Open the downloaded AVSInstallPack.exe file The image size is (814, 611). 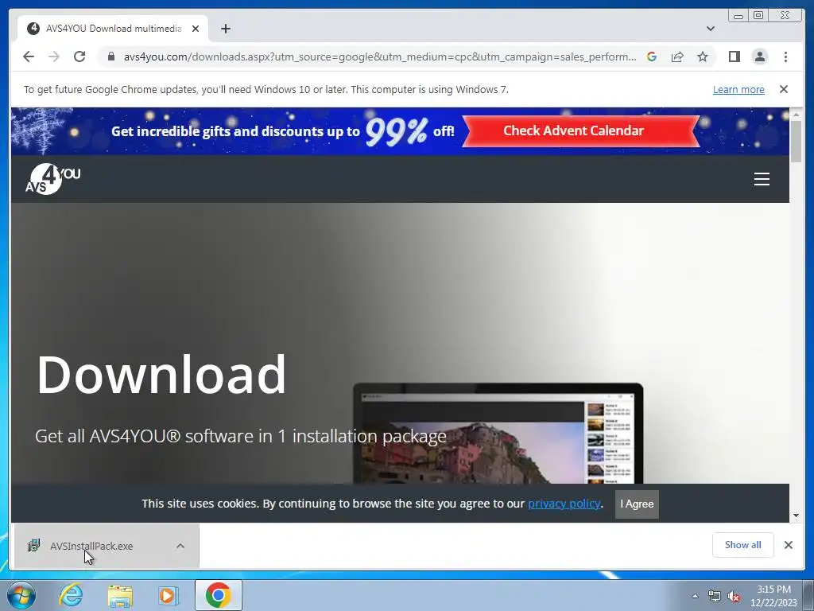point(91,546)
